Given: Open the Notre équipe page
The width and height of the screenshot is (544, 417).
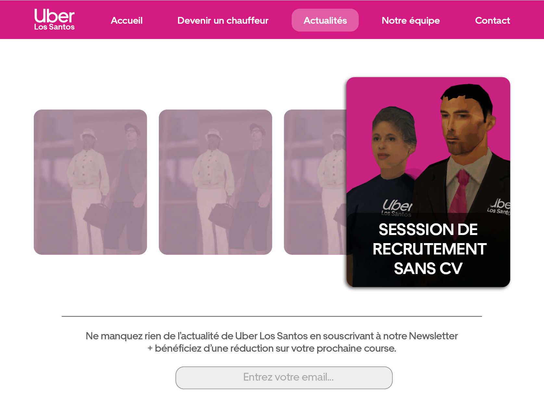Looking at the screenshot, I should click(x=411, y=20).
